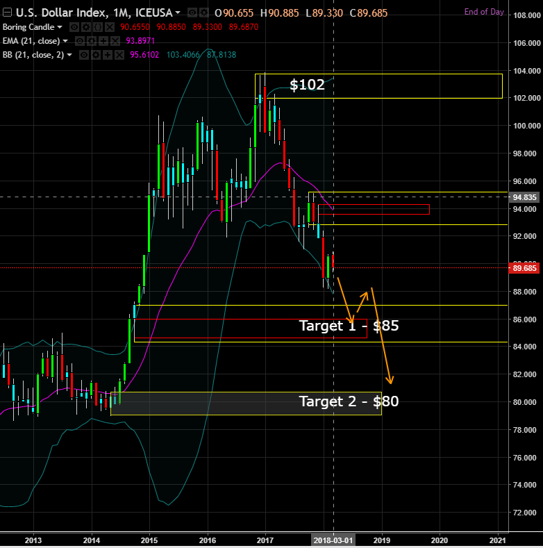Click the close price value 89.685 in header
Viewport: 543px width, 548px height.
[372, 13]
